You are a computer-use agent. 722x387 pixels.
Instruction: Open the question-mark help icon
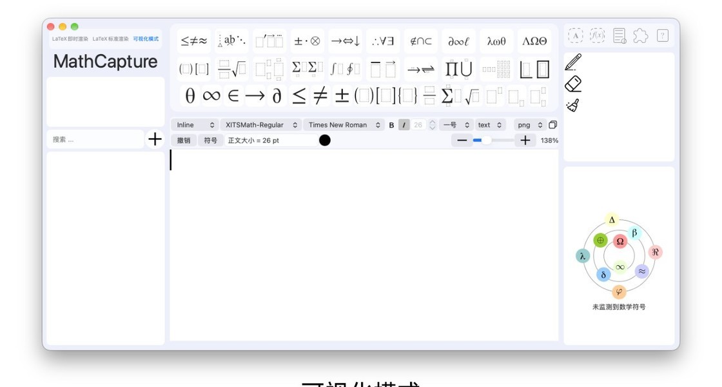point(663,35)
